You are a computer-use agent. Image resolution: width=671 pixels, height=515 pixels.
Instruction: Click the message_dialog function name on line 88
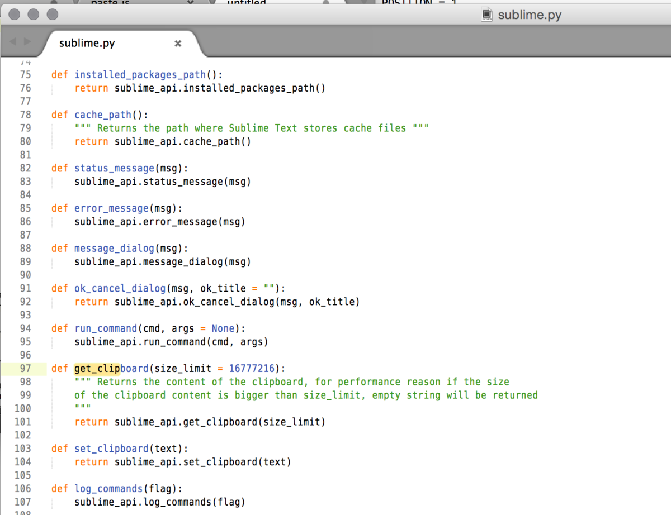[115, 249]
